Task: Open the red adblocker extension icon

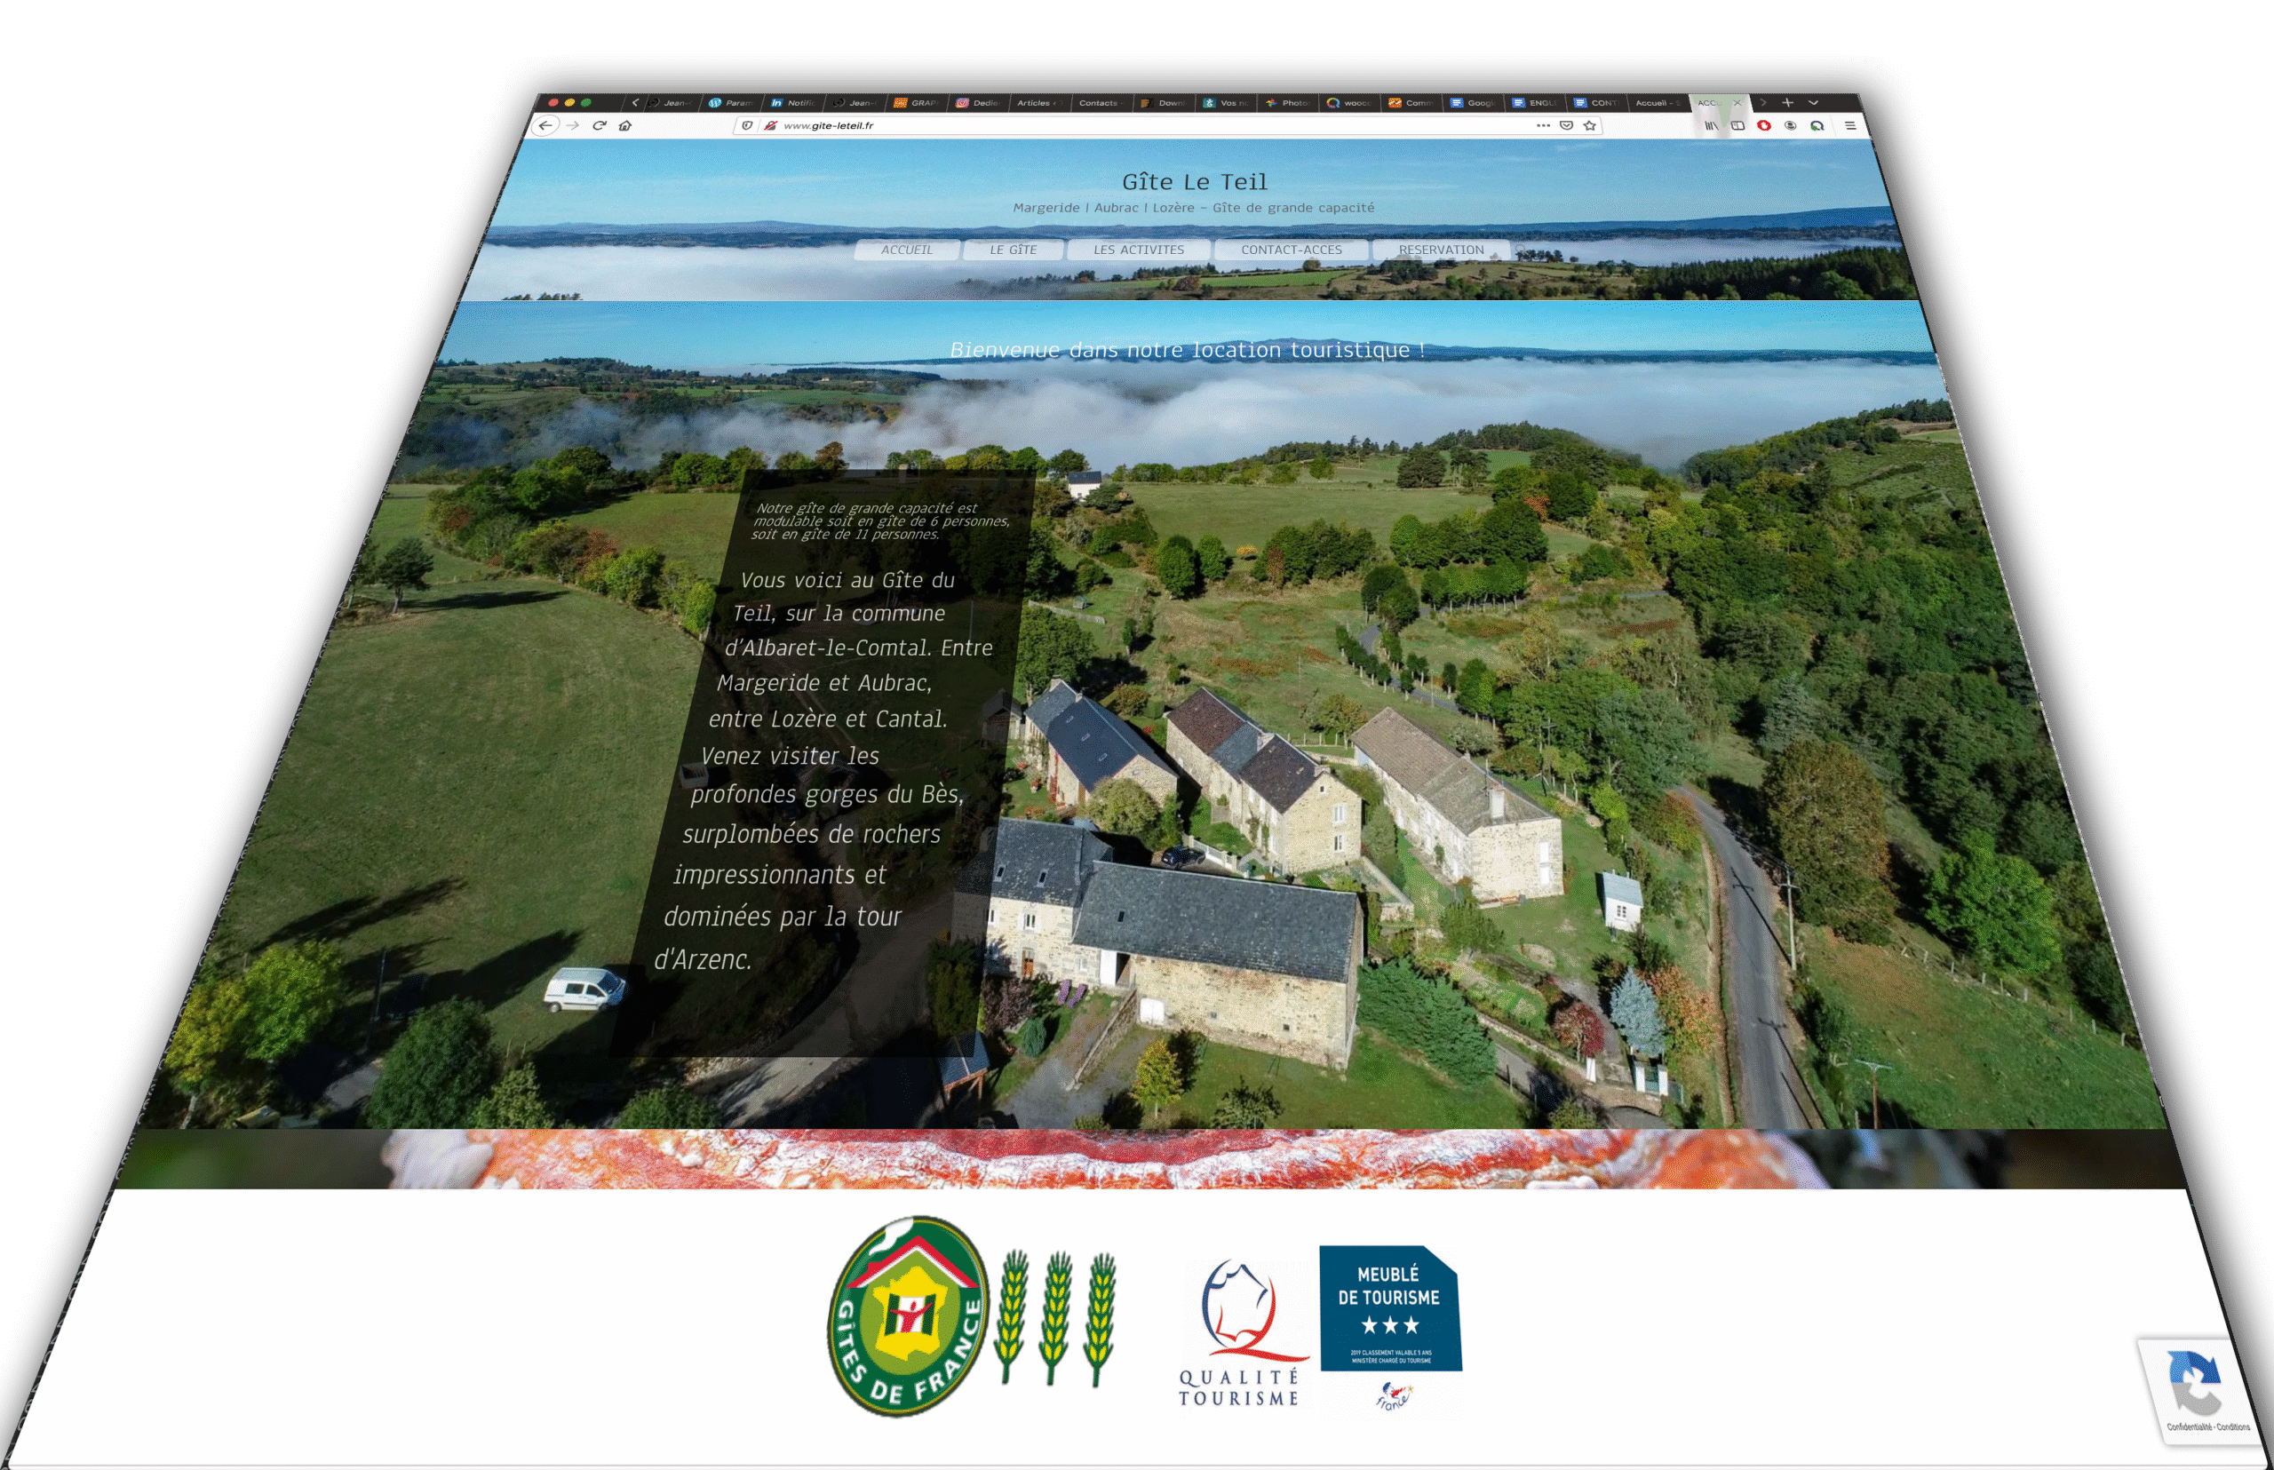Action: [1764, 125]
